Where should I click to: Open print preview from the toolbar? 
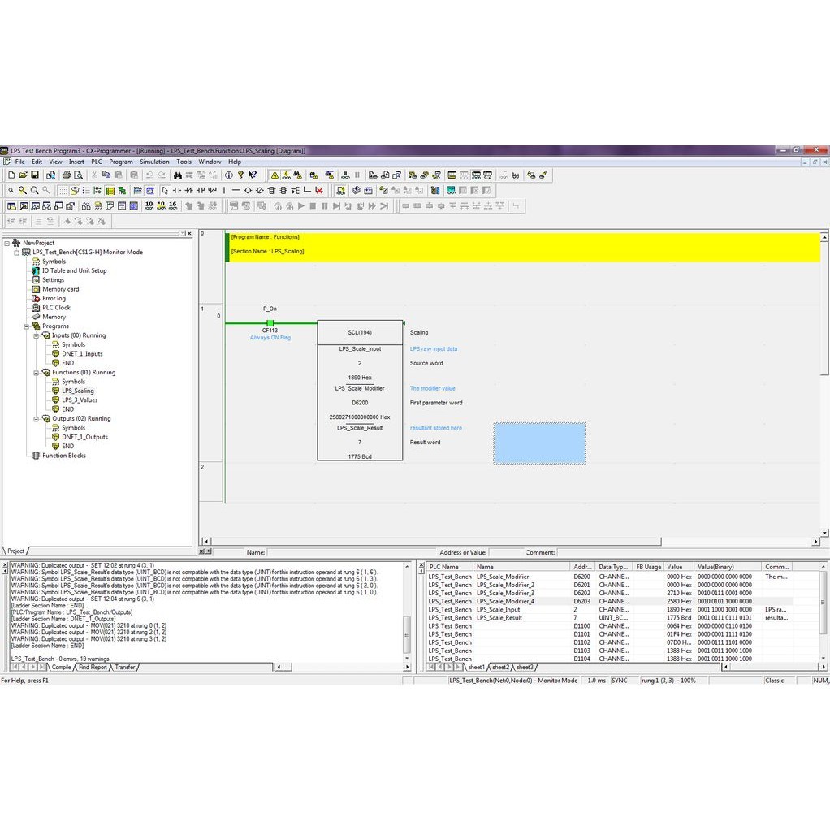(78, 175)
